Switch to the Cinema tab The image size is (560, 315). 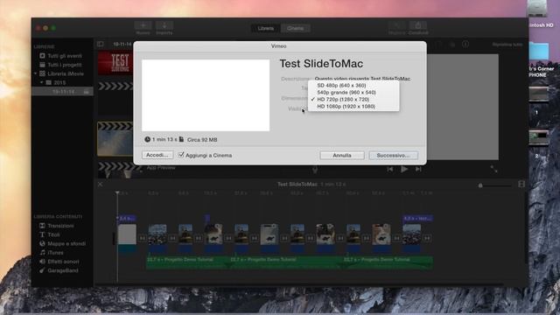[296, 28]
